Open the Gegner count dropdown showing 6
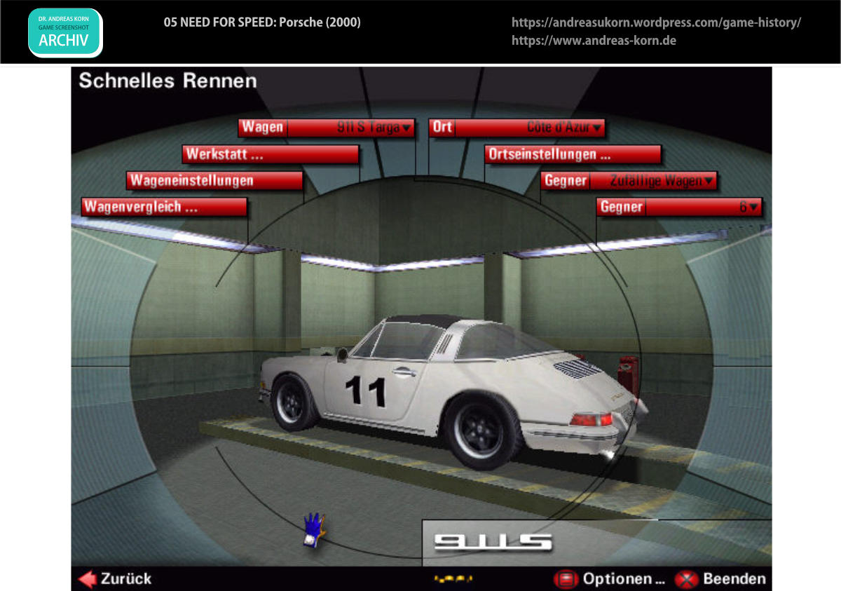841x591 pixels. 680,207
